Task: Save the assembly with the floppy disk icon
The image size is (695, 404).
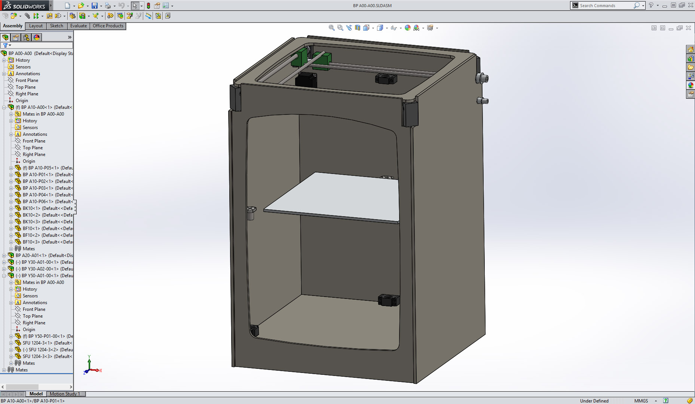Action: click(95, 6)
